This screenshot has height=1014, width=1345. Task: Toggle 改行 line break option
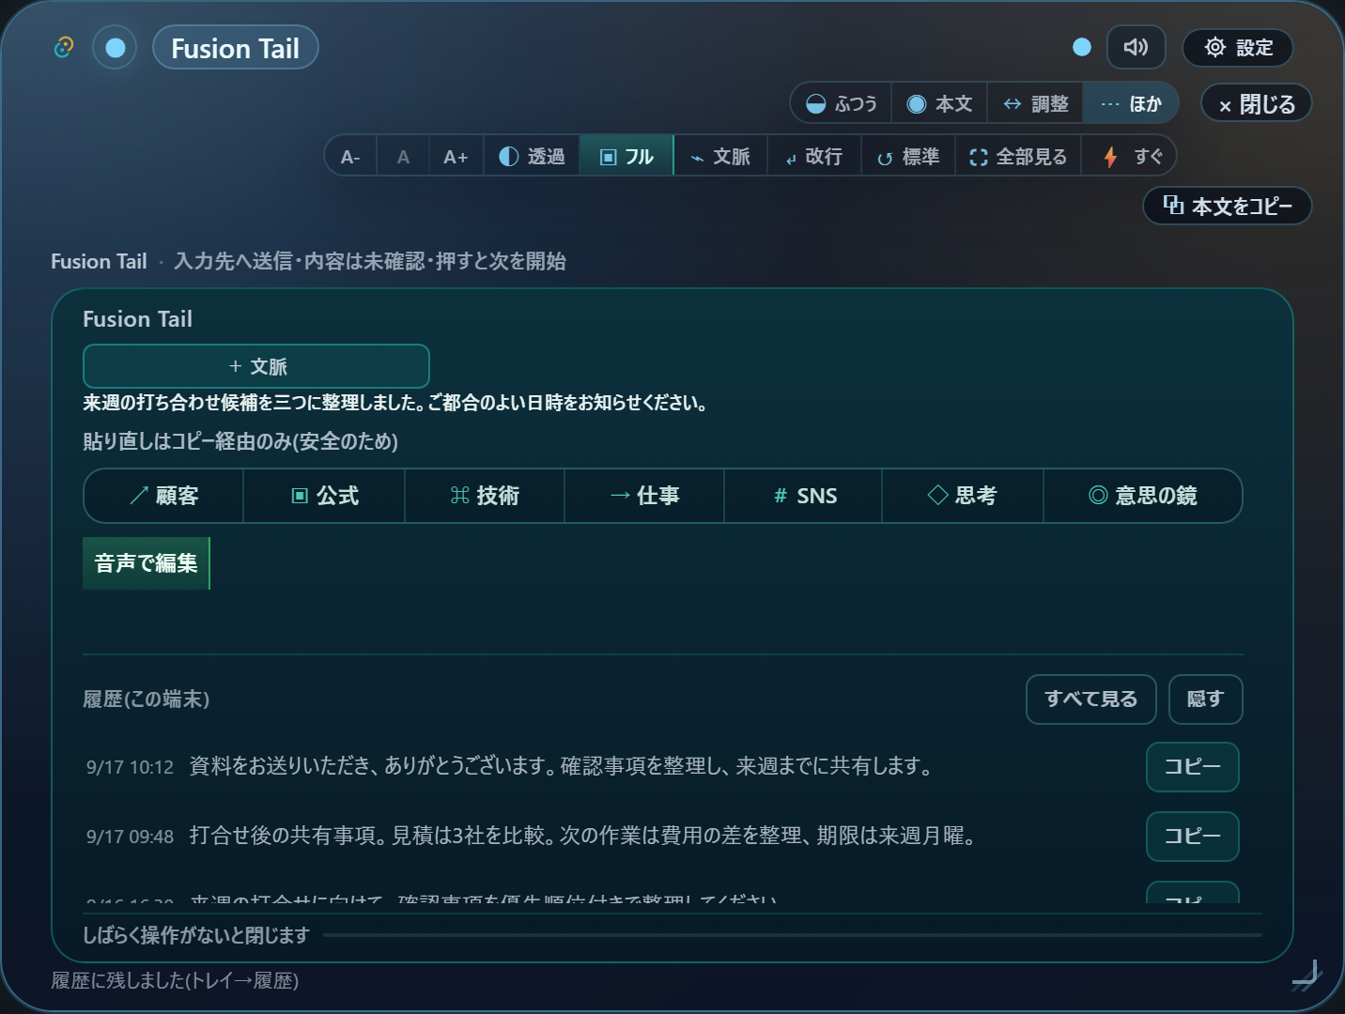pyautogui.click(x=814, y=157)
